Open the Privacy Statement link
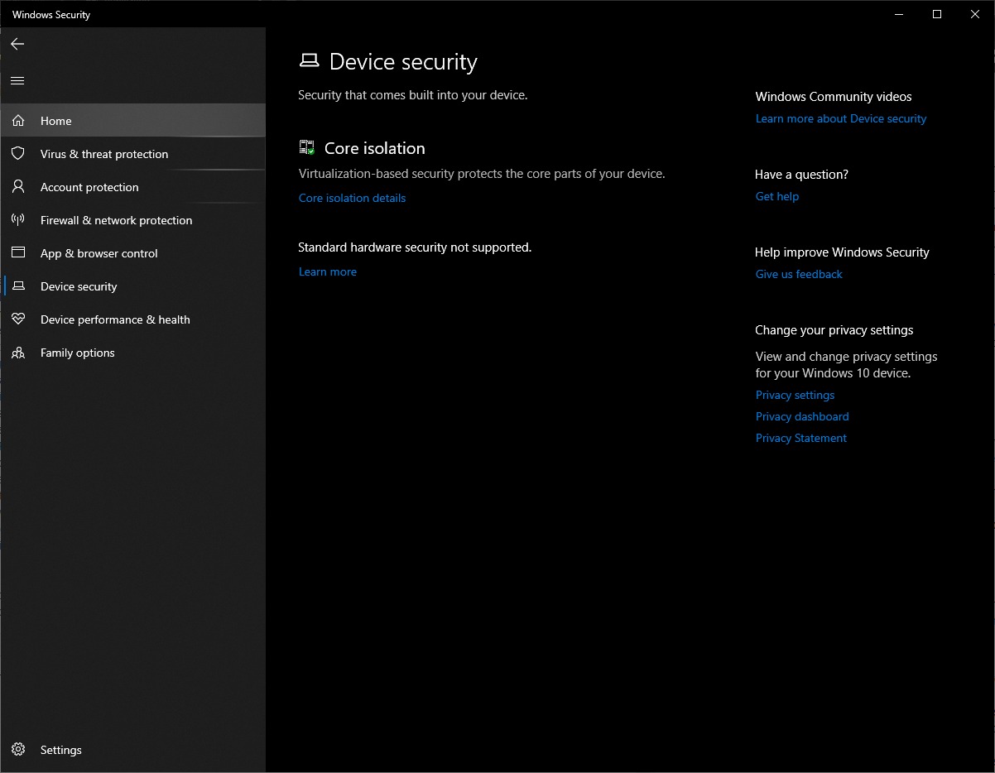 pyautogui.click(x=800, y=438)
